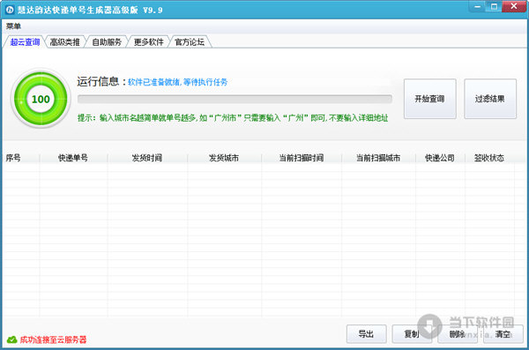The image size is (529, 350).
Task: Sort by the 签收状态 column header
Action: point(489,158)
